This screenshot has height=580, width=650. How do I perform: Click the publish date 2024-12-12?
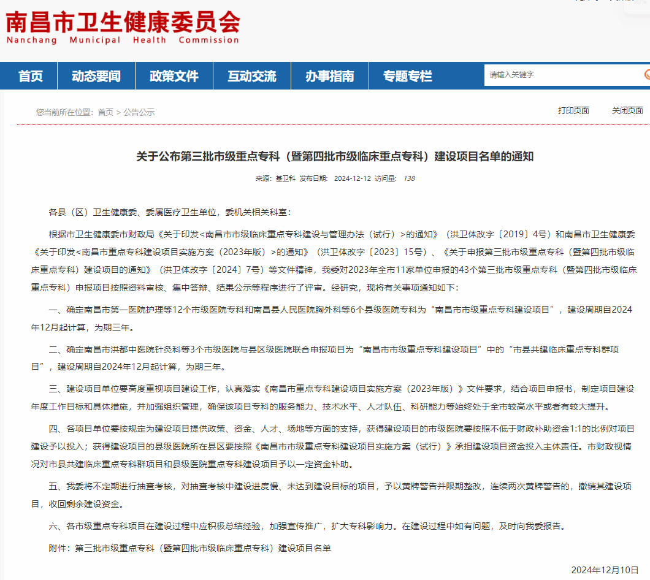[353, 178]
